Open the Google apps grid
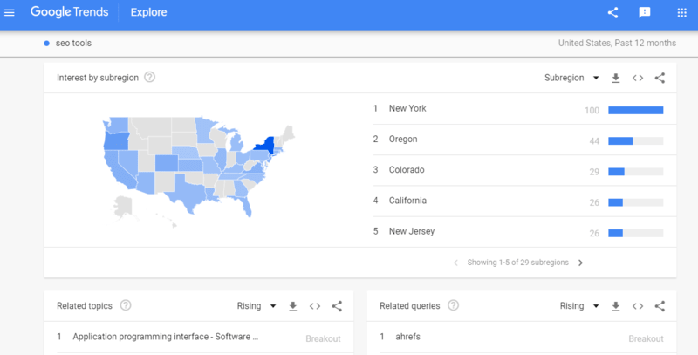Image resolution: width=698 pixels, height=355 pixels. pos(682,13)
